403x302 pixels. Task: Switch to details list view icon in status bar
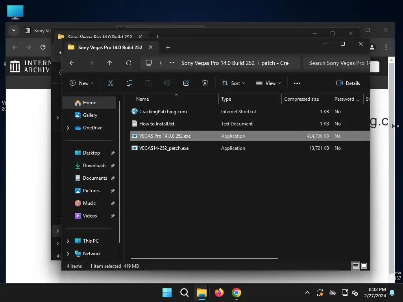pyautogui.click(x=355, y=266)
